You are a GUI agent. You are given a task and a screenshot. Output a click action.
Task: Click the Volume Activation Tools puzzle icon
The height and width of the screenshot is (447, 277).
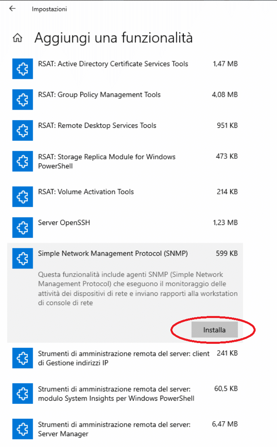tap(23, 196)
